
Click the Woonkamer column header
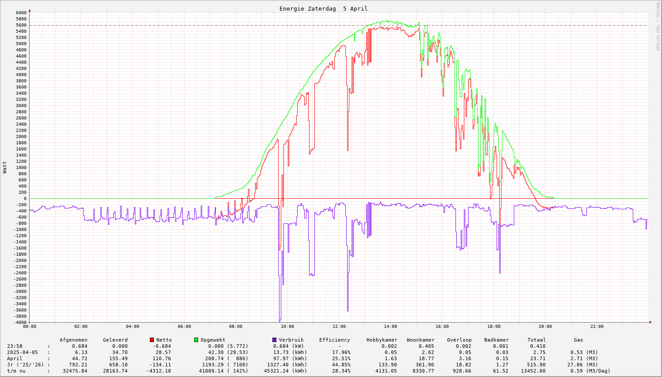pos(421,340)
